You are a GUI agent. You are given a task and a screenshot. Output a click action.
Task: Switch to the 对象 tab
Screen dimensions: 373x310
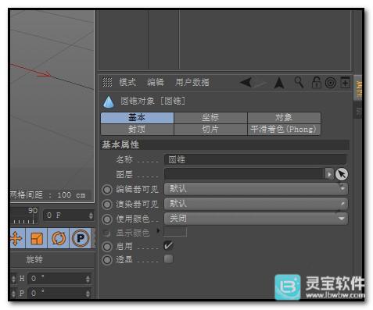284,118
